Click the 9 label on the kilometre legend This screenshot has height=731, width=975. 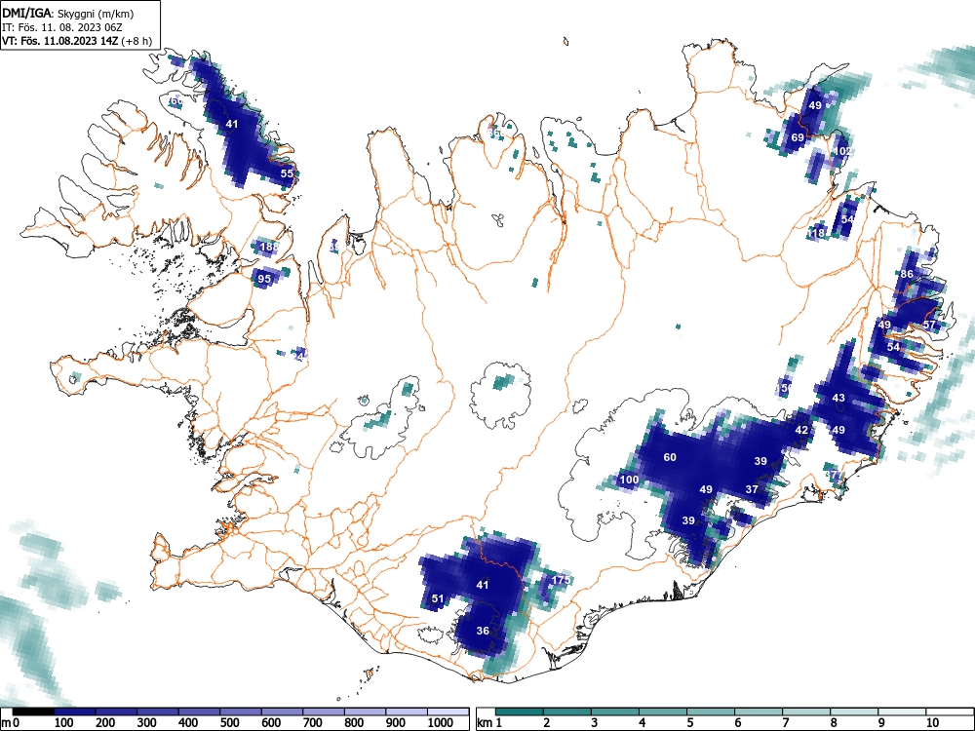(x=880, y=722)
